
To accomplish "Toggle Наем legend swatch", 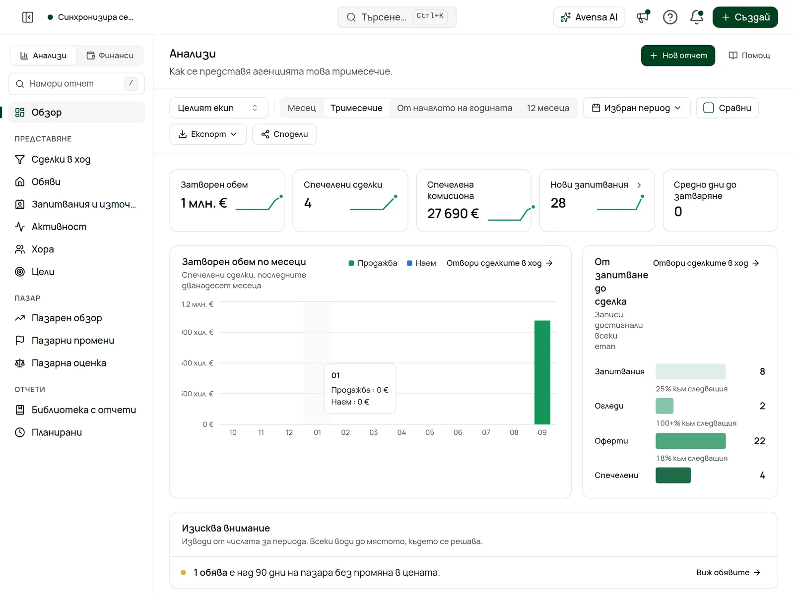I will [409, 263].
